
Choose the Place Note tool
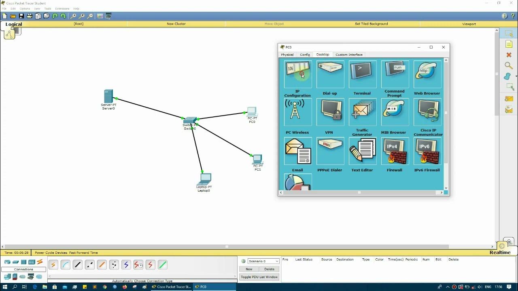tap(509, 44)
